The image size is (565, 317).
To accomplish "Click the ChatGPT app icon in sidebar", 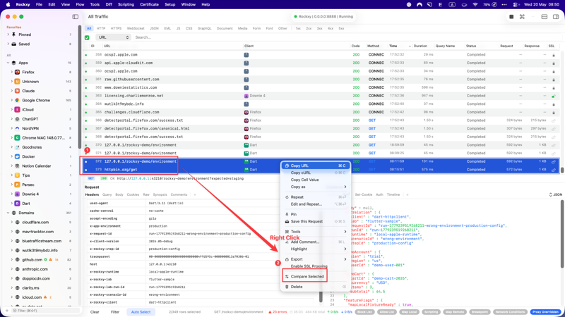I will 17,119.
